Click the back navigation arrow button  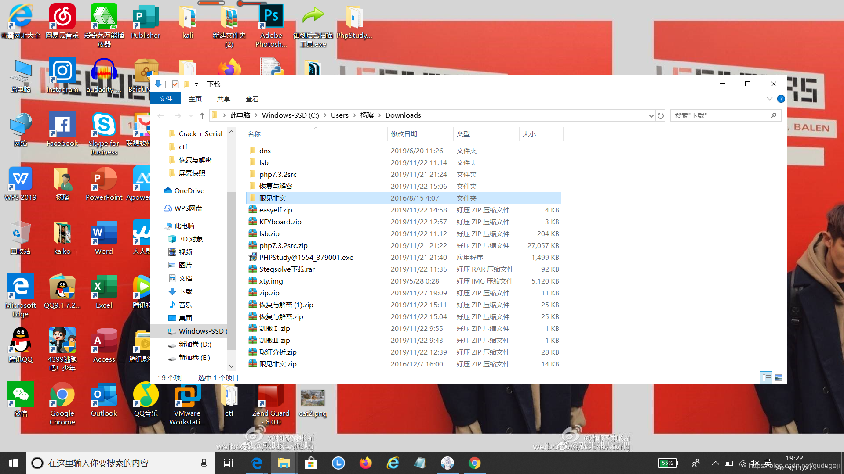coord(161,115)
